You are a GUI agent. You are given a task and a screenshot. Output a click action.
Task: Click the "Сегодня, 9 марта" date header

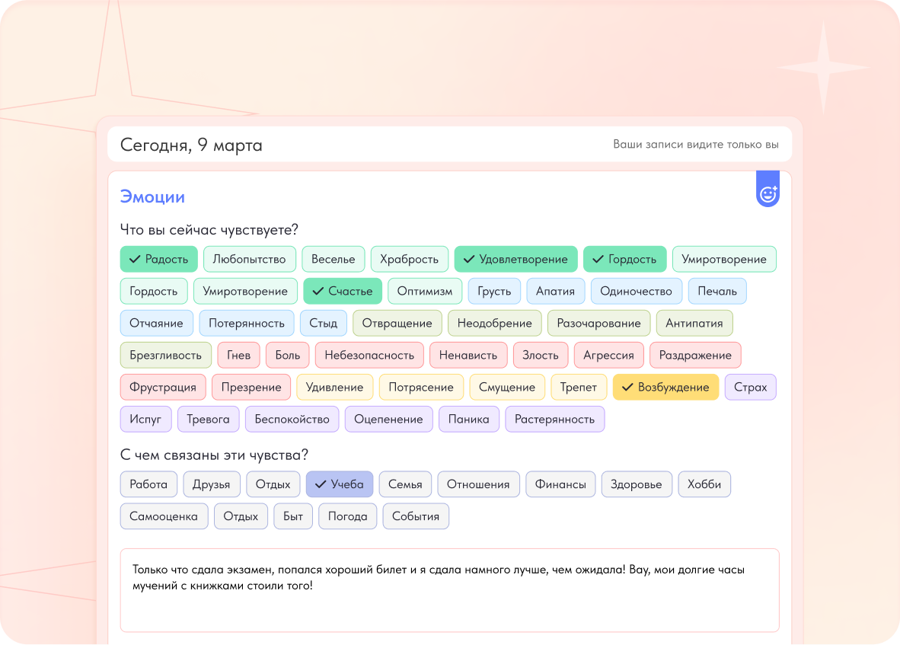(x=191, y=145)
